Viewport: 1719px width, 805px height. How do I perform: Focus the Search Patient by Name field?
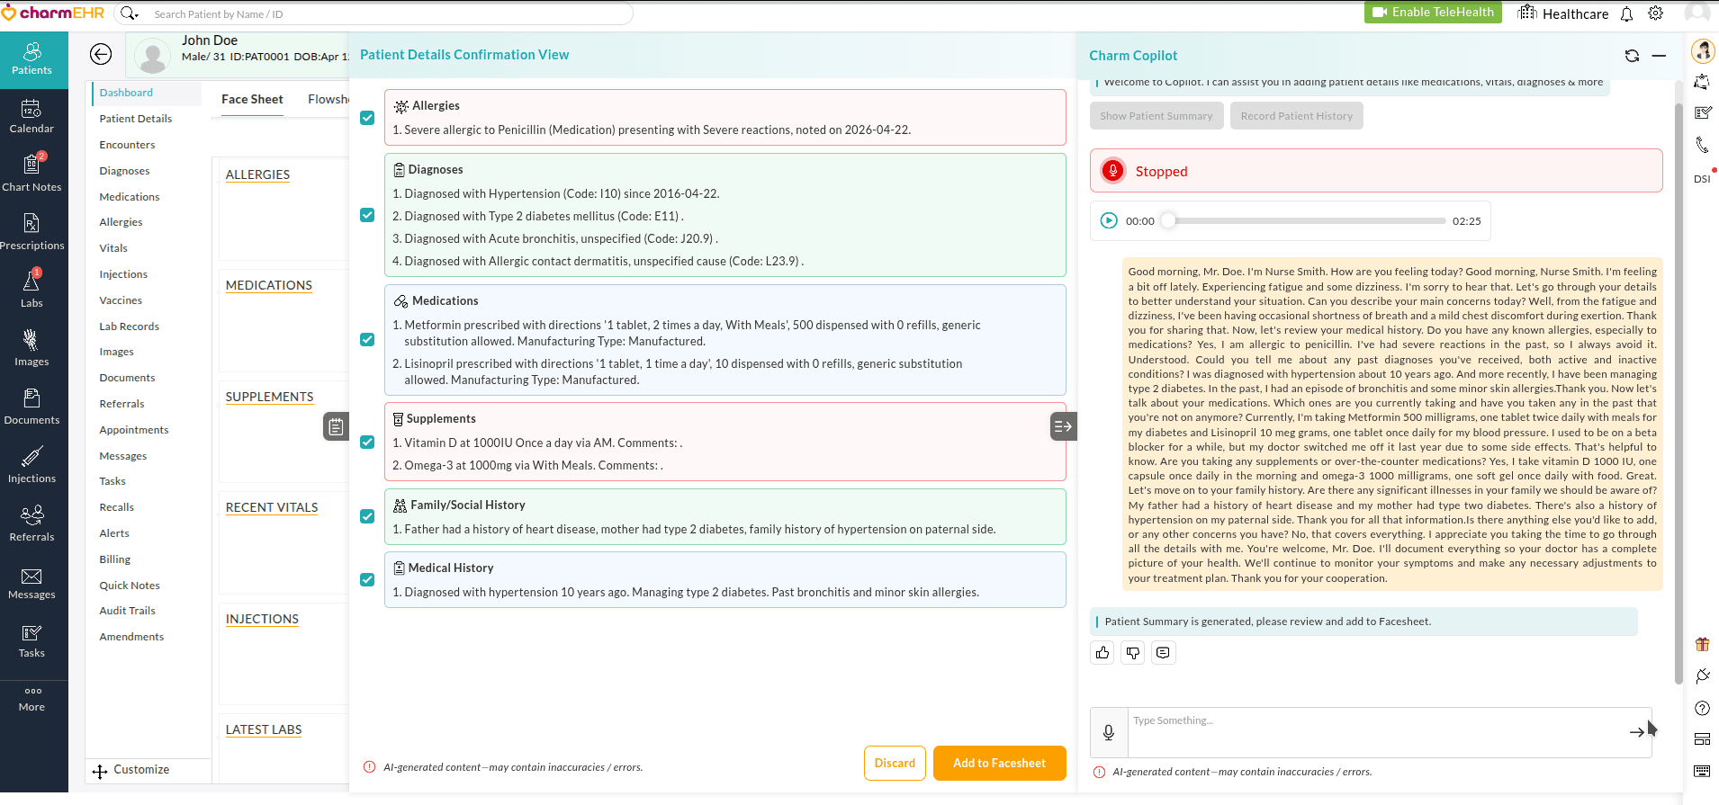[x=387, y=13]
